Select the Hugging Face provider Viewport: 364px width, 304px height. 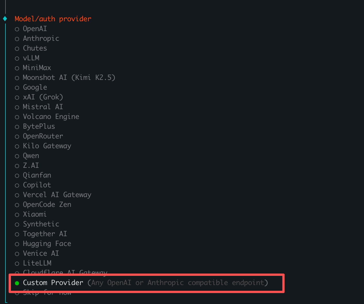(47, 244)
